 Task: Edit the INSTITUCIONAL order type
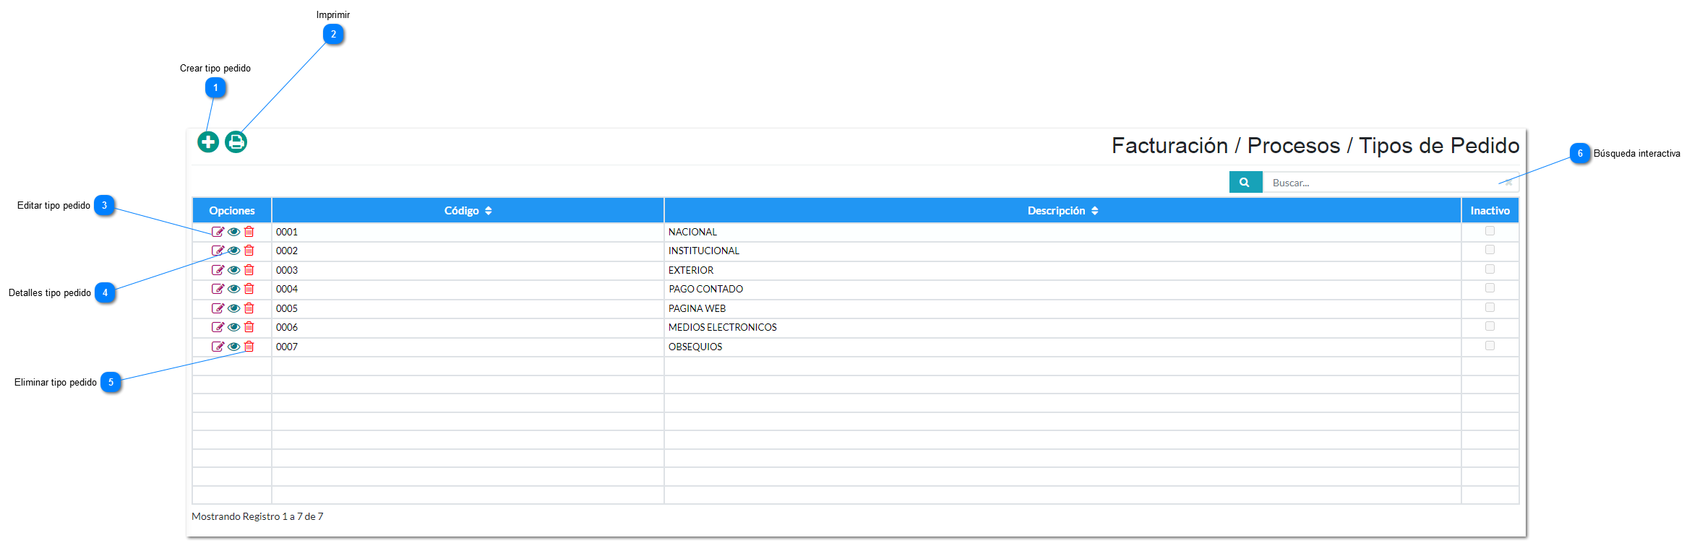218,251
